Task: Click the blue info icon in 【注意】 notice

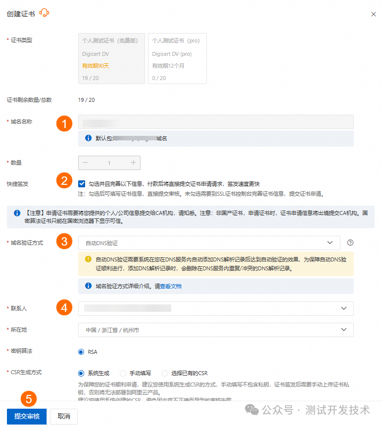Action: [x=17, y=213]
